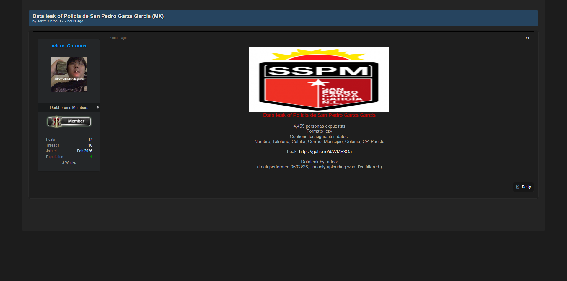Open the adrxx_Chronus profile avatar

pos(69,75)
